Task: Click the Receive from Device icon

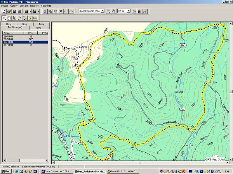Action: (34, 11)
